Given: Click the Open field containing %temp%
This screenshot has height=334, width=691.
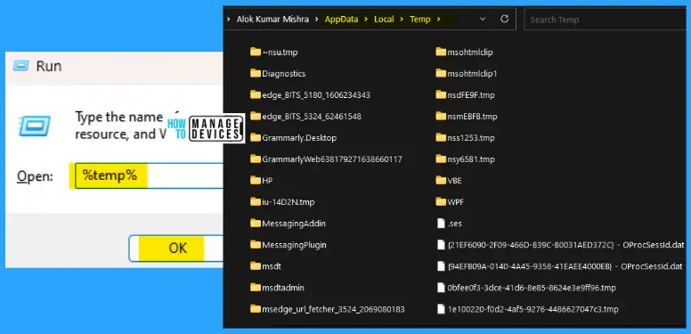Looking at the screenshot, I should pos(149,175).
